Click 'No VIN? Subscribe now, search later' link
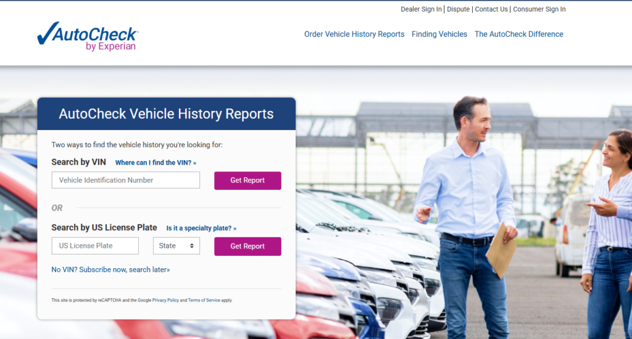632x339 pixels. point(110,270)
